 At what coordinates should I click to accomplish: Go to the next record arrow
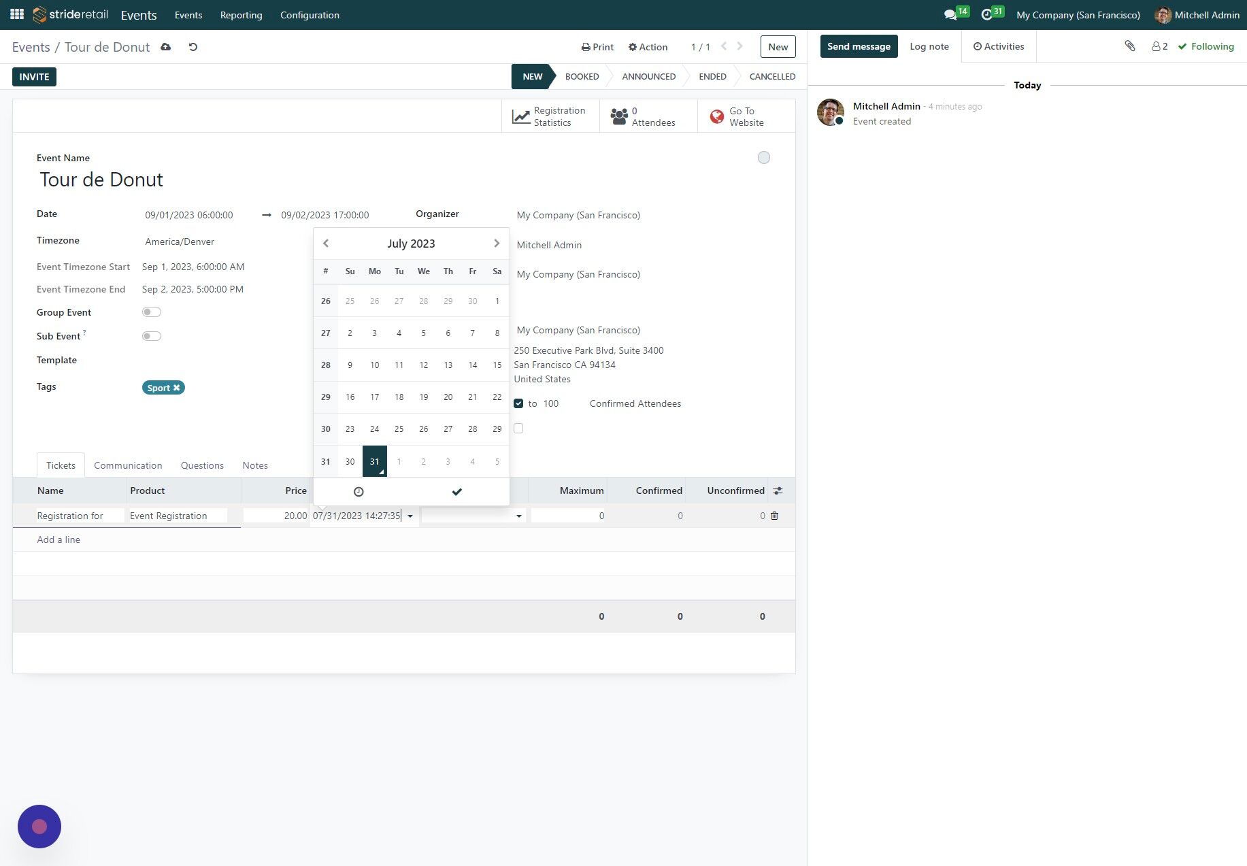pos(740,46)
